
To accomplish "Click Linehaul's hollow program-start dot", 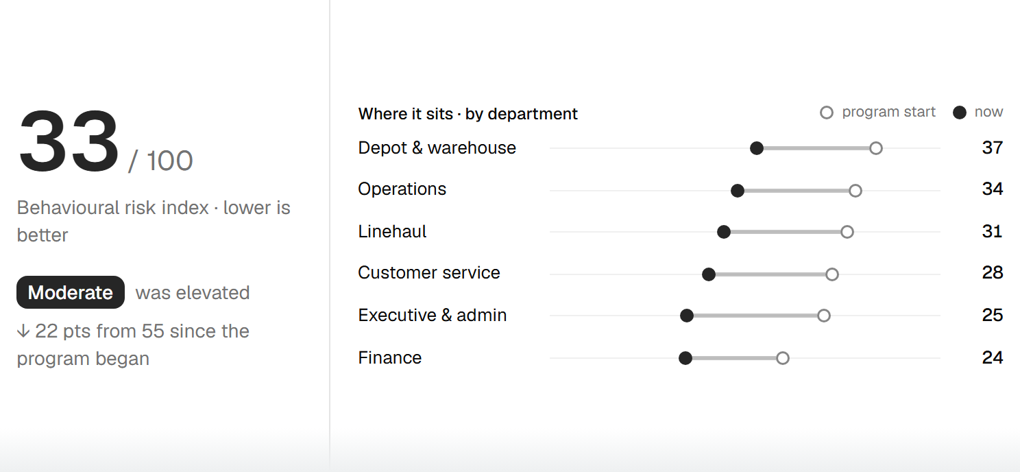I will pos(847,232).
